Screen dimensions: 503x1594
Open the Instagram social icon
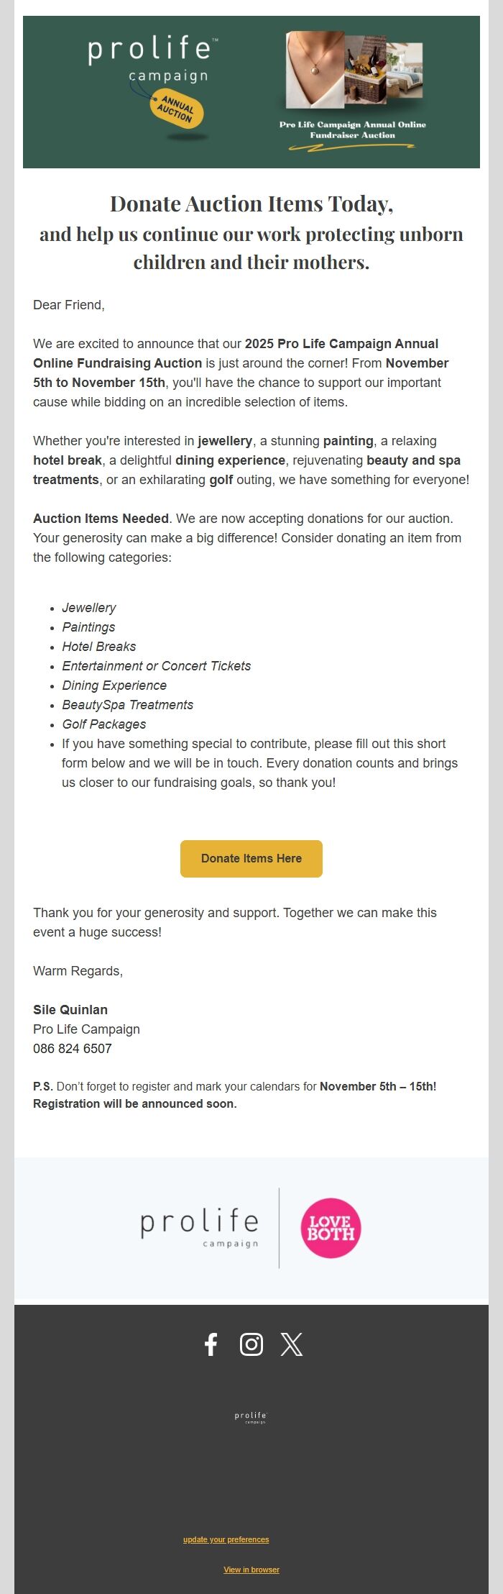pos(251,1344)
